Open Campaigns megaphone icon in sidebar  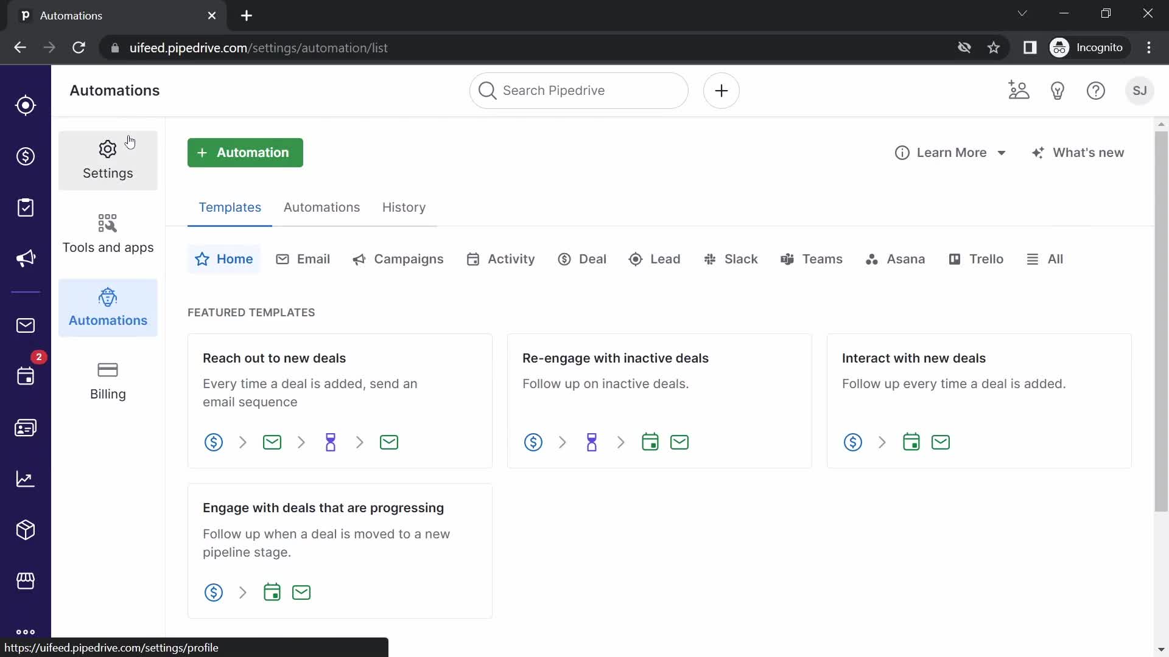click(26, 259)
